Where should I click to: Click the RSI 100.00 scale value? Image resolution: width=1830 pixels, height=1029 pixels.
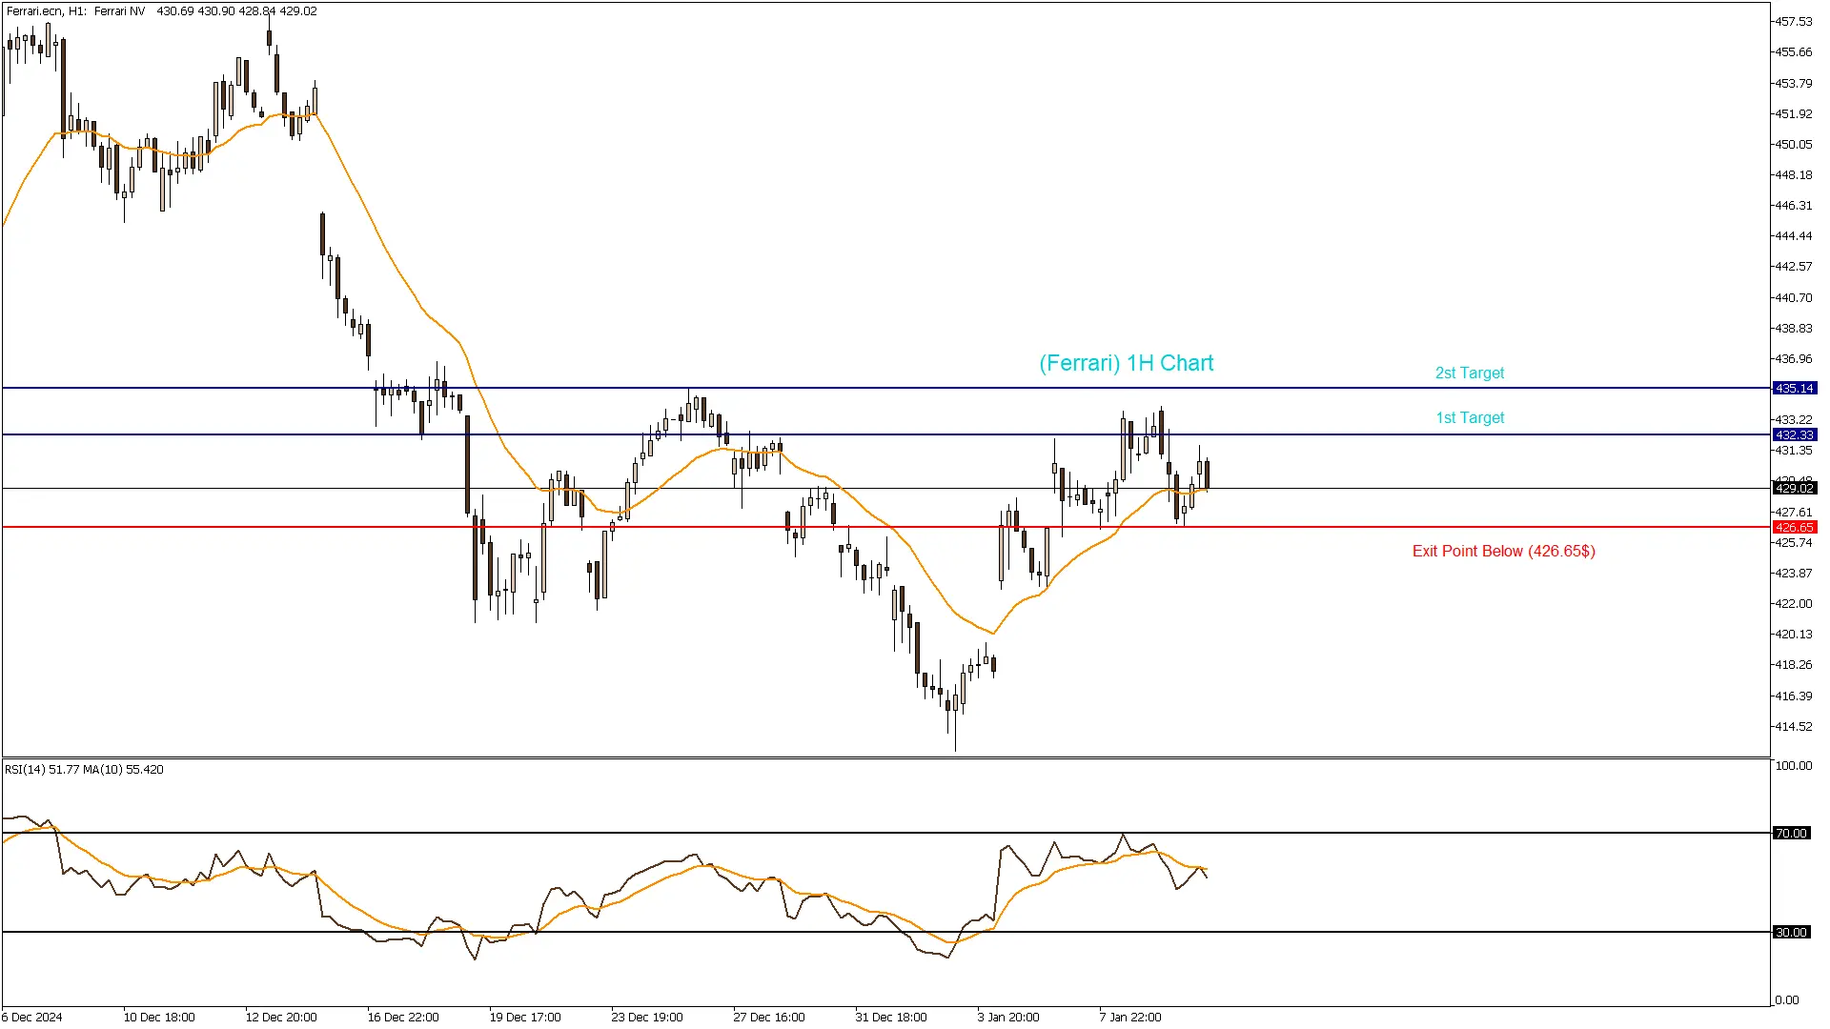1793,766
